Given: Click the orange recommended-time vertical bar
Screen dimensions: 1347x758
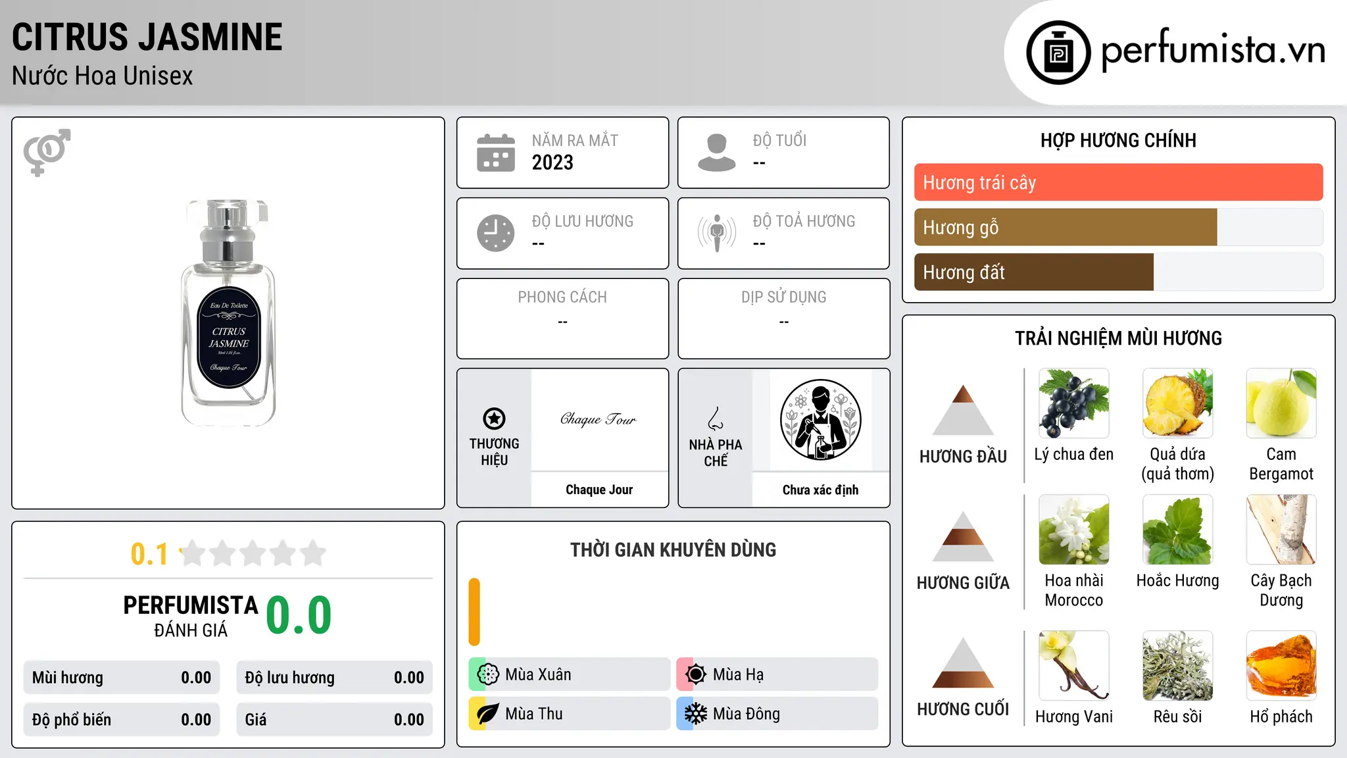Looking at the screenshot, I should [474, 612].
